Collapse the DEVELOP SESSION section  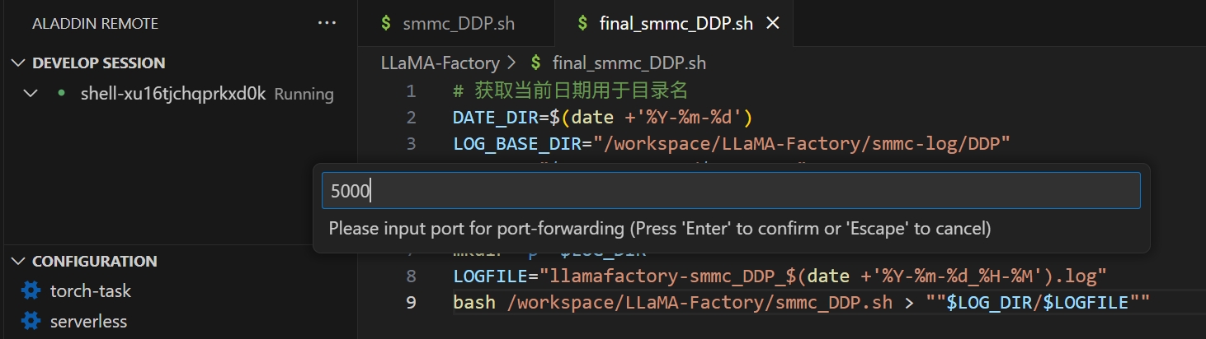pos(18,63)
